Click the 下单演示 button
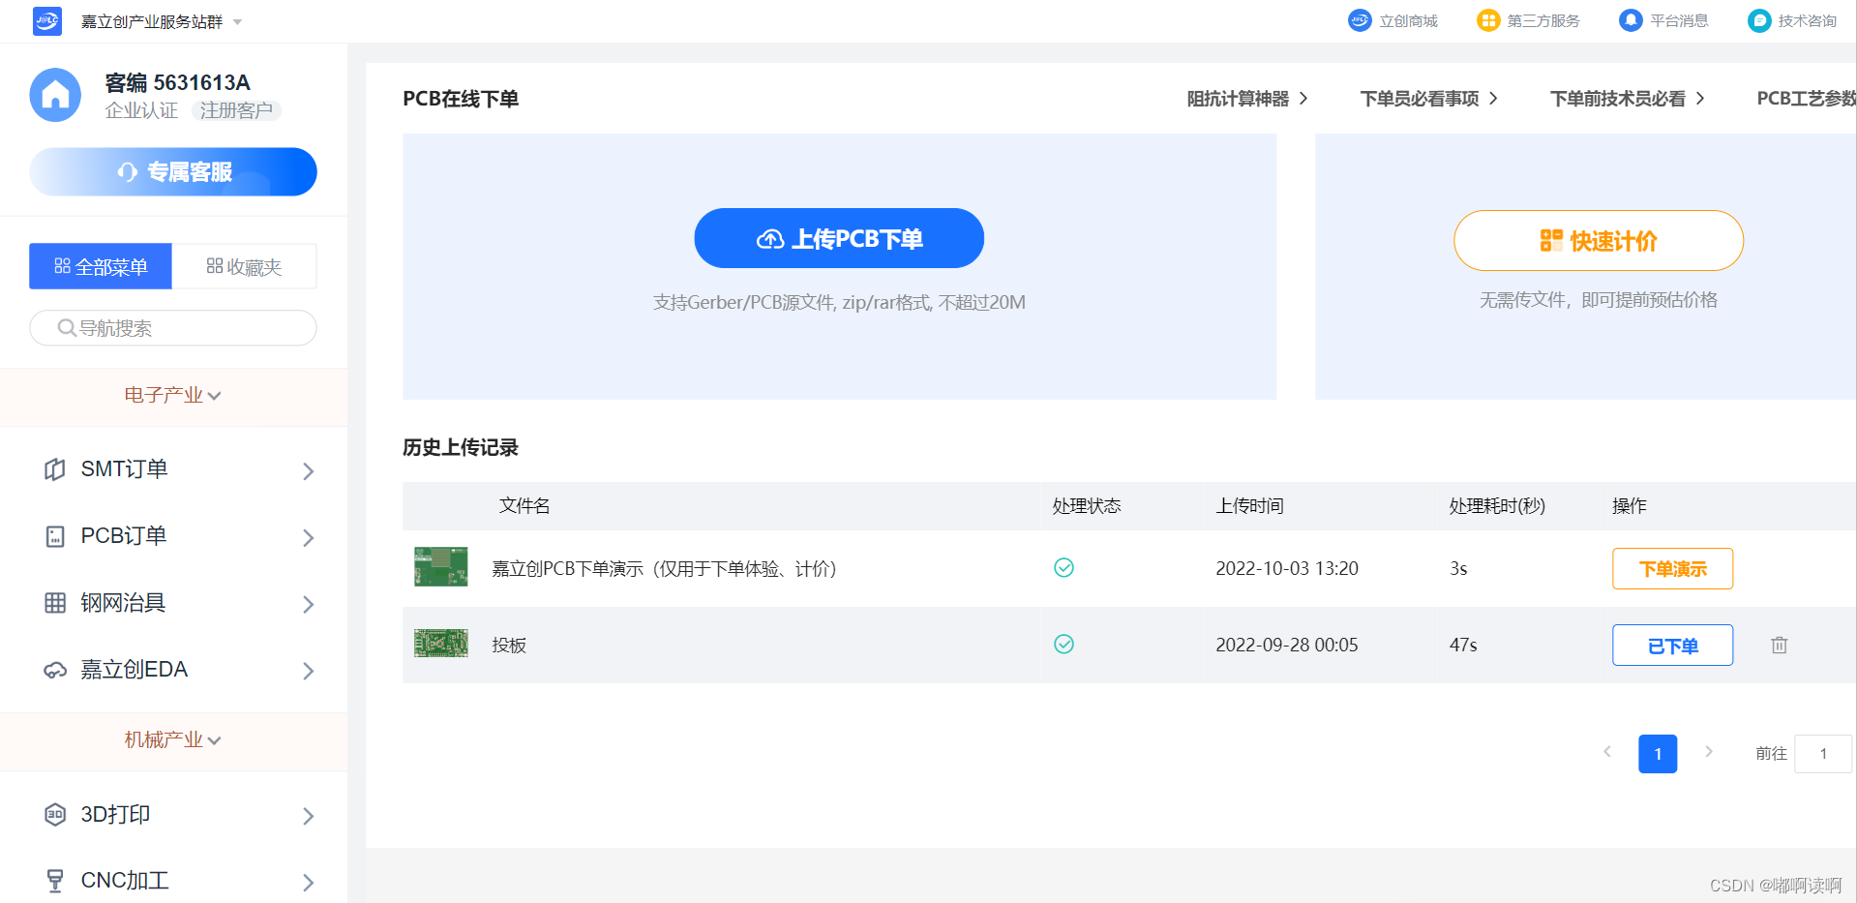 [1672, 568]
